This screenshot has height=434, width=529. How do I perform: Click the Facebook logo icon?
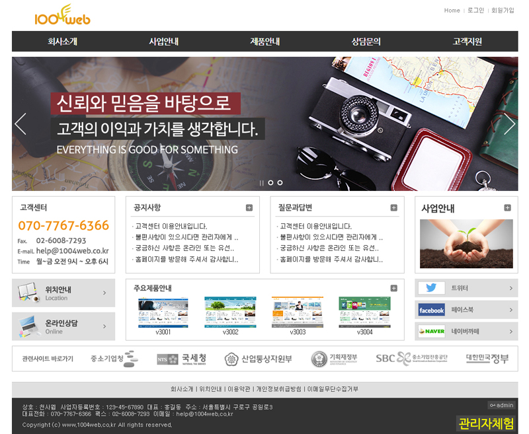[431, 310]
